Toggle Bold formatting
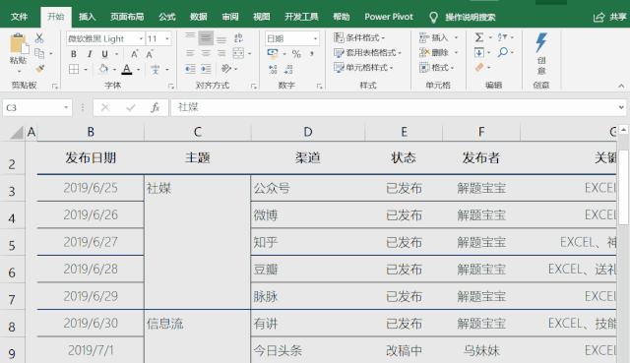630x363 pixels. (74, 54)
